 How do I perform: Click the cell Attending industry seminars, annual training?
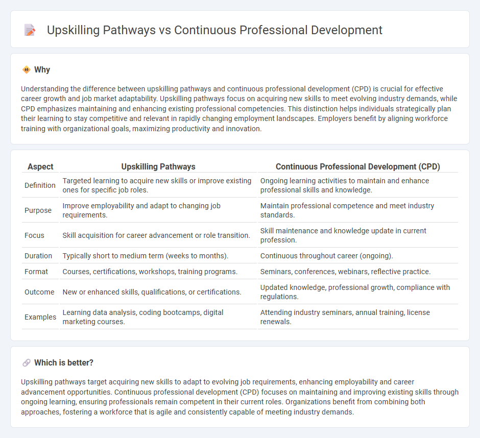(x=358, y=317)
